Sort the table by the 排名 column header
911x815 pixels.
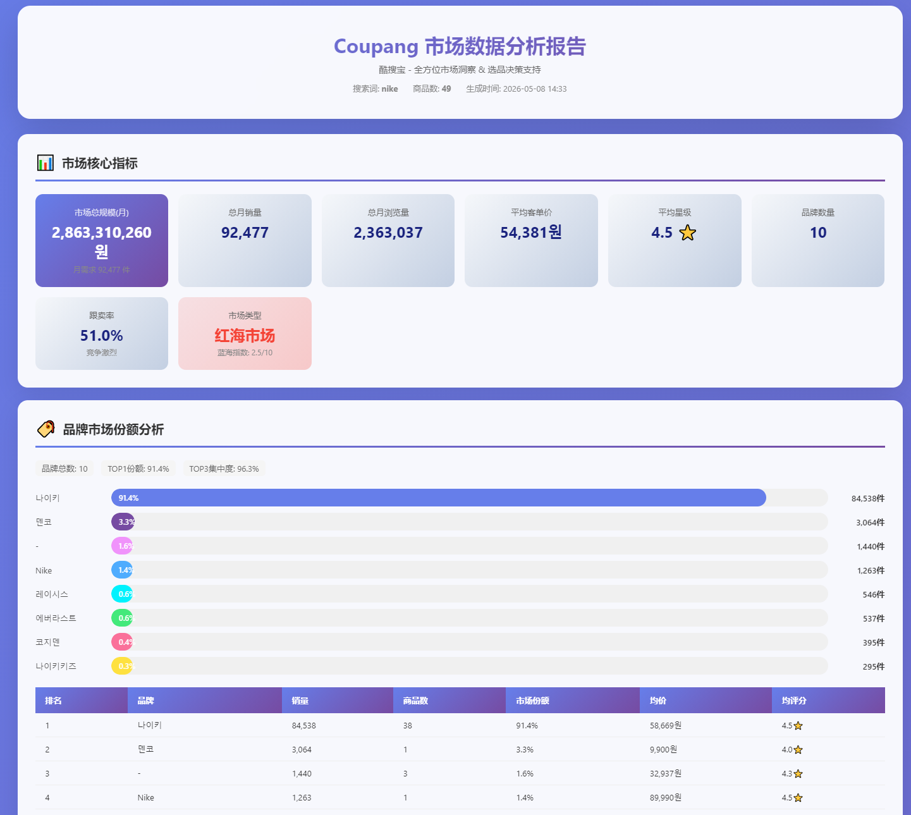pyautogui.click(x=82, y=701)
